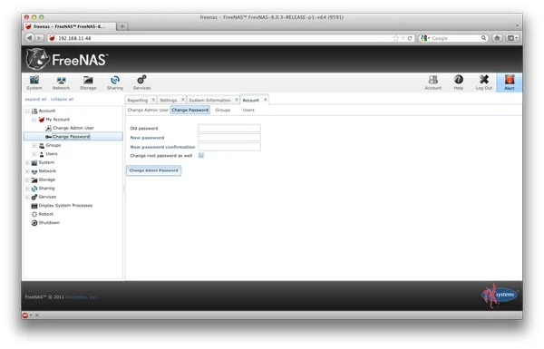Expand the Users tree node

(34, 154)
